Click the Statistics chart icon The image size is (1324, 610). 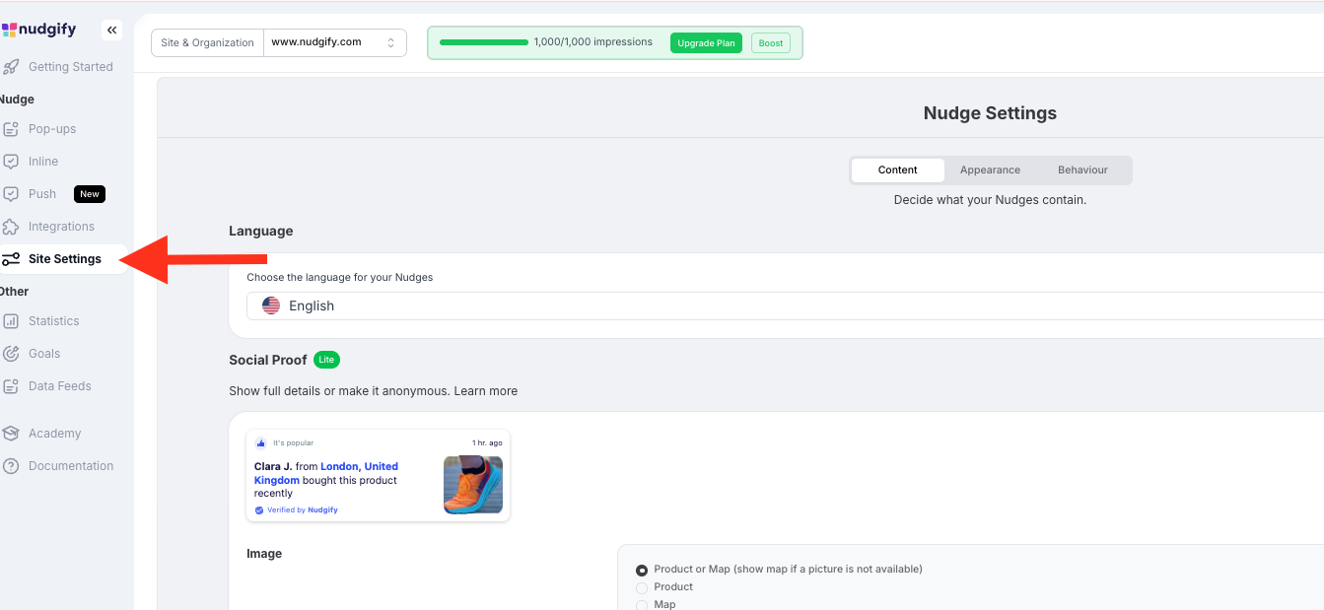[x=11, y=321]
